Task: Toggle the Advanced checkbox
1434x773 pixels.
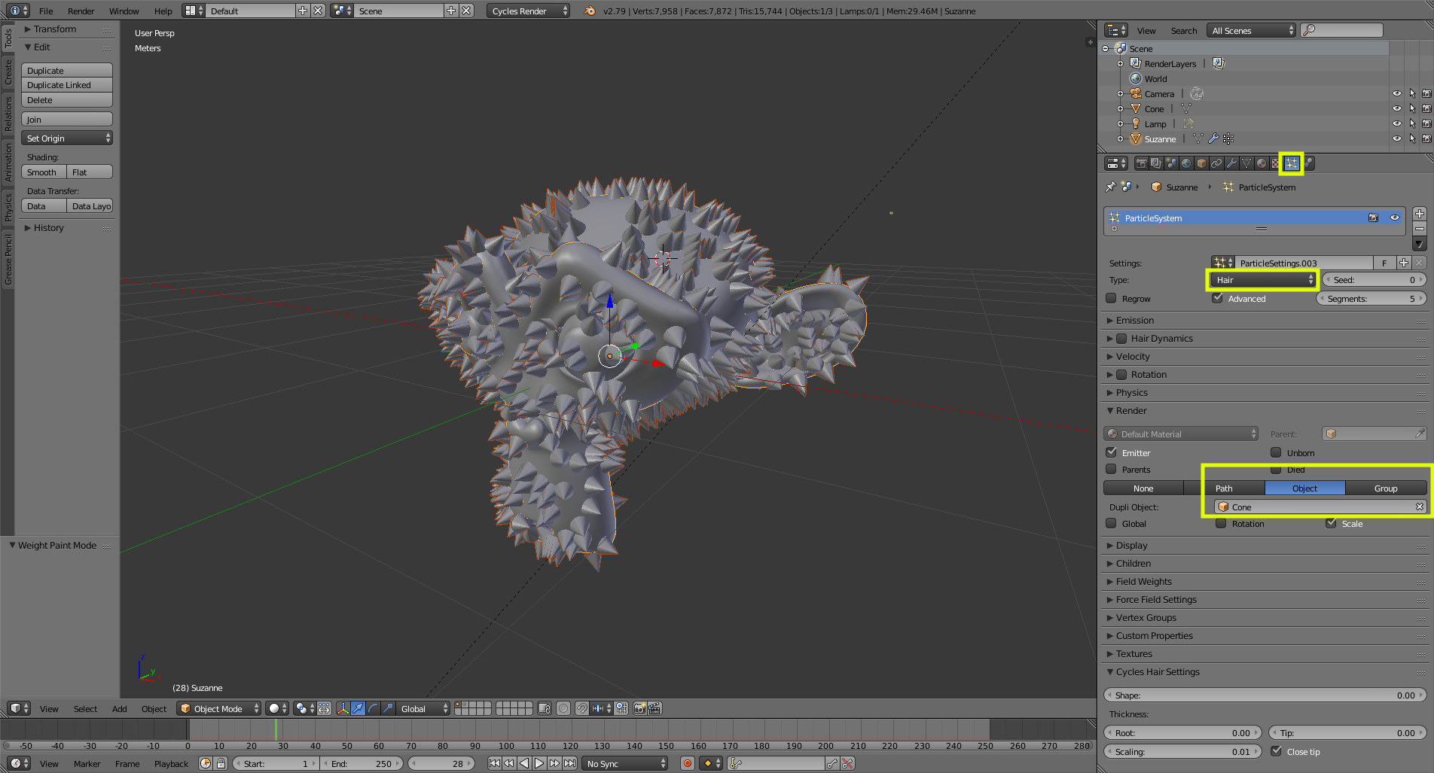Action: tap(1217, 298)
